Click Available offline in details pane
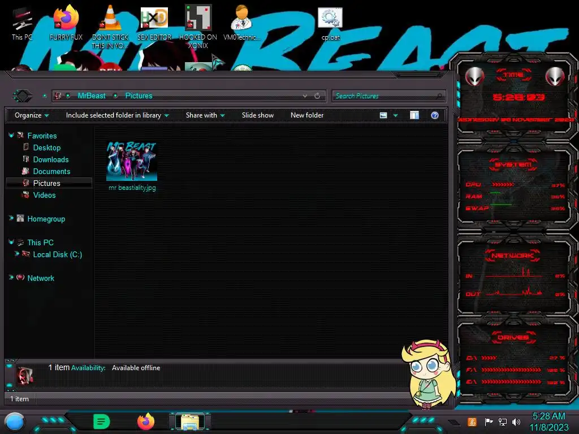The height and width of the screenshot is (434, 579). (x=136, y=367)
